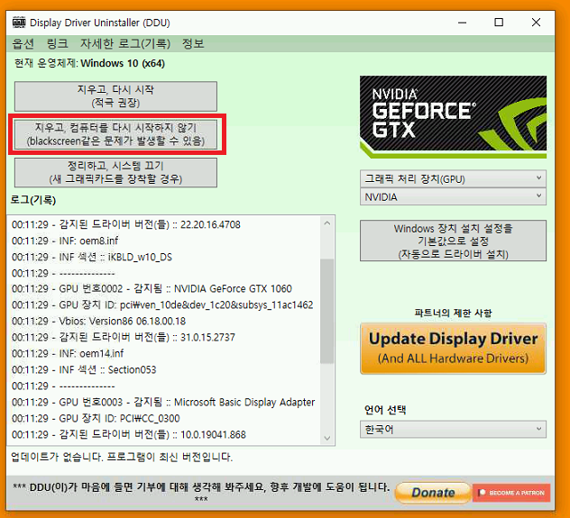Close the Display Driver Uninstaller window
Screen dimensions: 570x518
(536, 23)
